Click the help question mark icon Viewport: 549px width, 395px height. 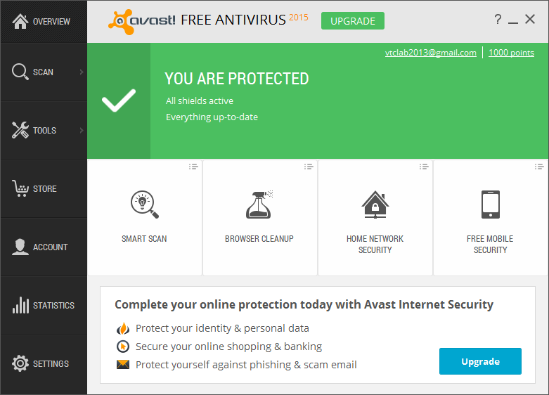point(498,20)
